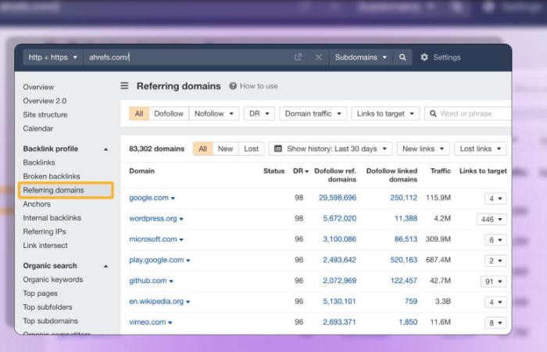The width and height of the screenshot is (547, 352).
Task: Clear the URL field with the X icon
Action: point(319,57)
